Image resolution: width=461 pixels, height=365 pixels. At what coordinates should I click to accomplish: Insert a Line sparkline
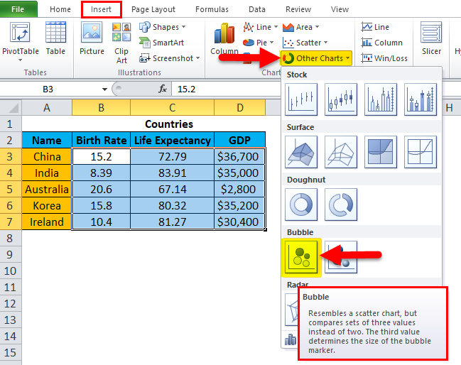pos(375,27)
